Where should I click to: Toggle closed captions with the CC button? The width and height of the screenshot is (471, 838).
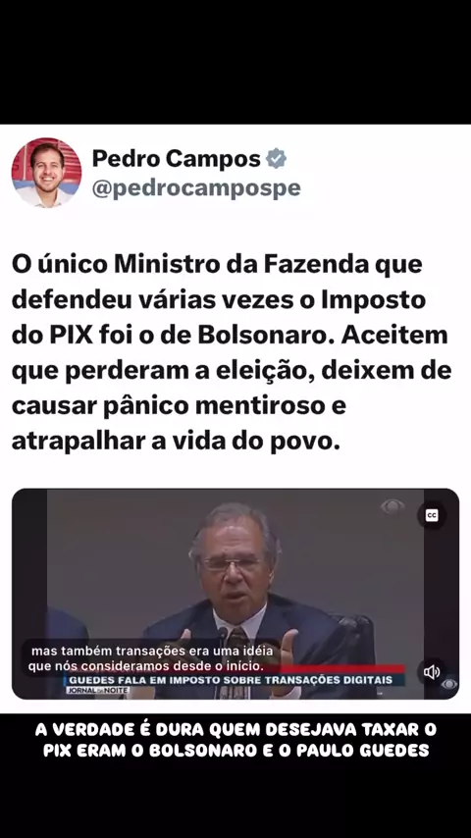click(432, 515)
